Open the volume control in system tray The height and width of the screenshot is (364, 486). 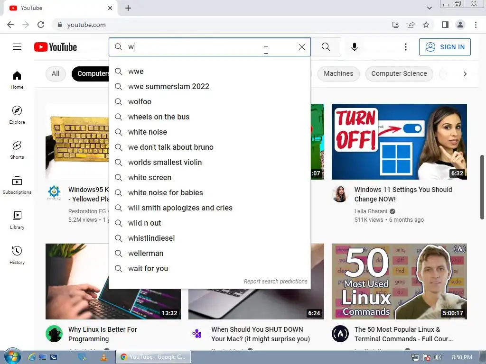click(438, 357)
